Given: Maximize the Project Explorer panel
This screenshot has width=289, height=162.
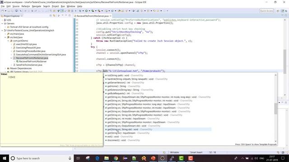Looking at the screenshot, I should click(x=70, y=16).
